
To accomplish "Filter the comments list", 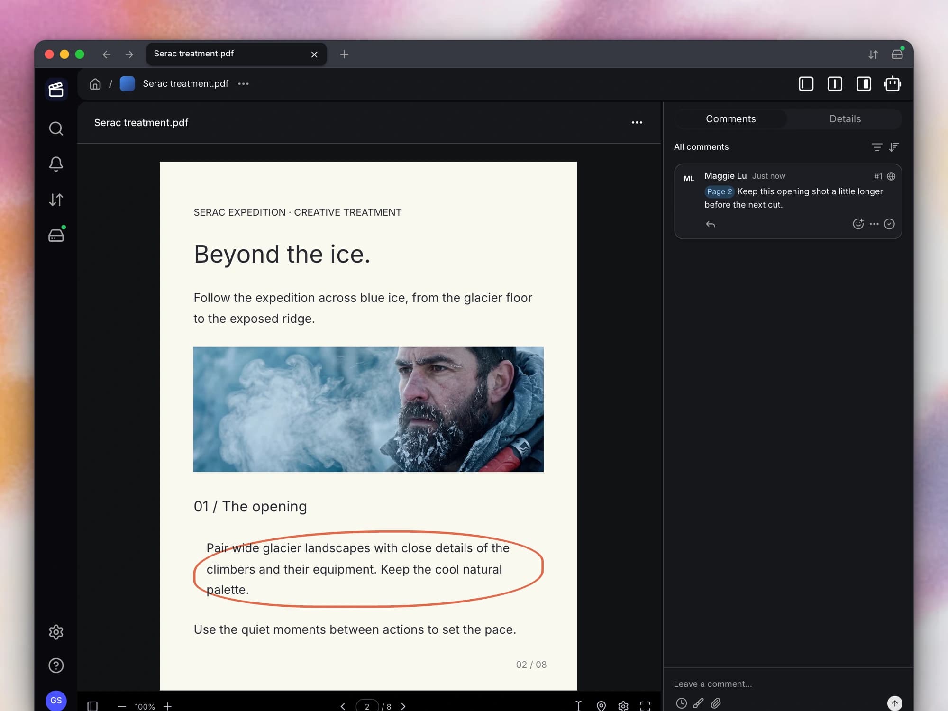I will (877, 147).
